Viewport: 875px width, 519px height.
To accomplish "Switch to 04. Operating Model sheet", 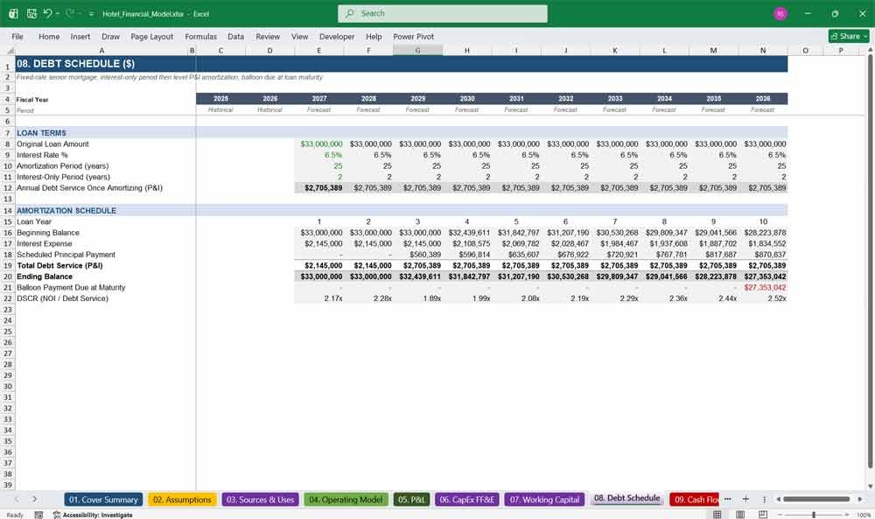I will coord(346,500).
